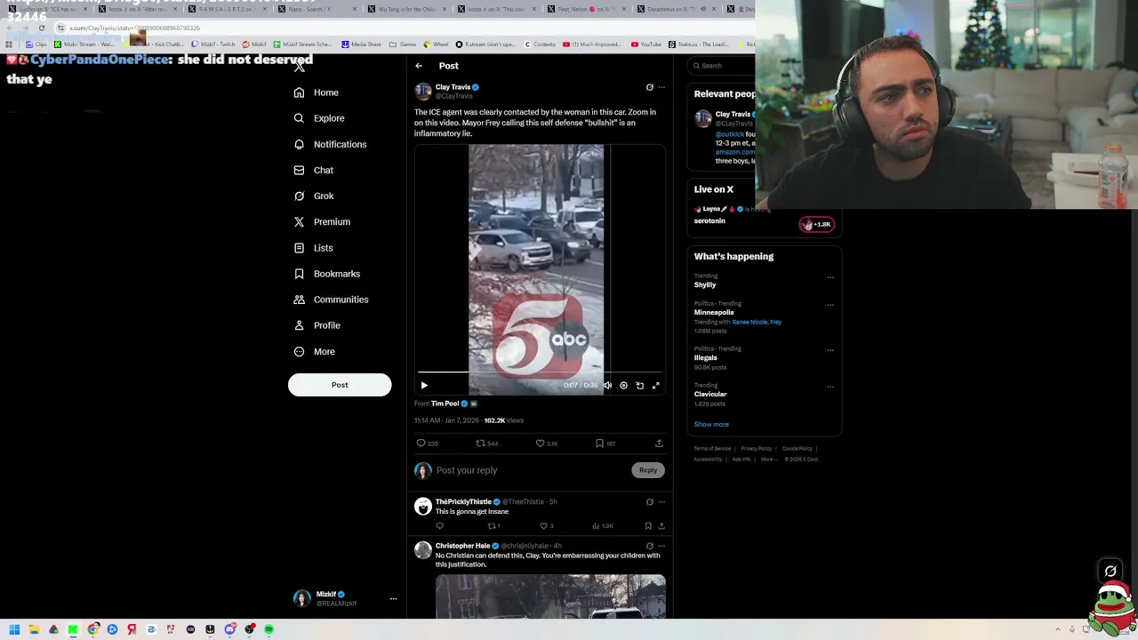Open the Home page in the sidebar
This screenshot has height=640, width=1138.
point(317,92)
